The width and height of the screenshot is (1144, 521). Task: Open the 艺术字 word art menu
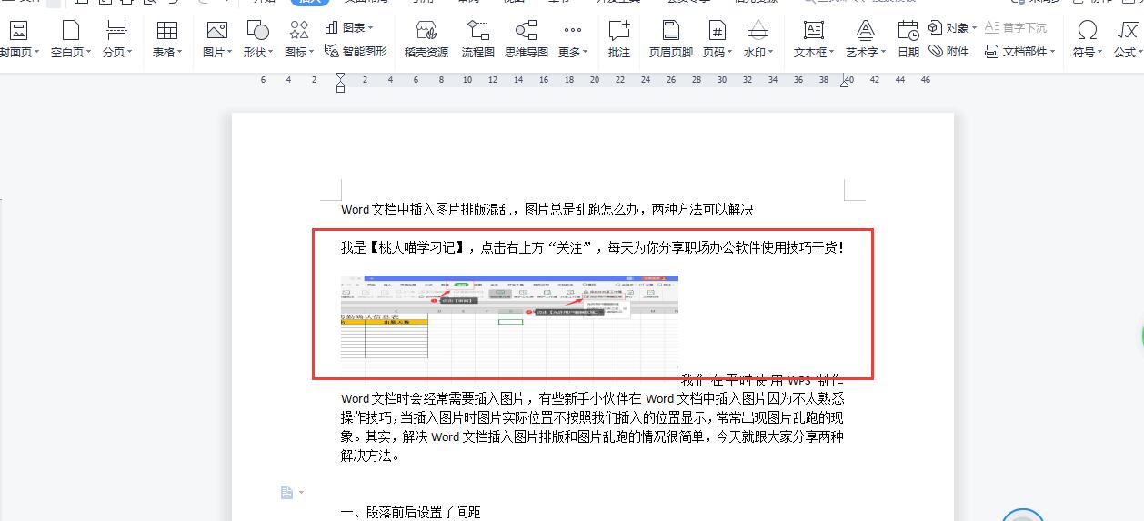865,40
